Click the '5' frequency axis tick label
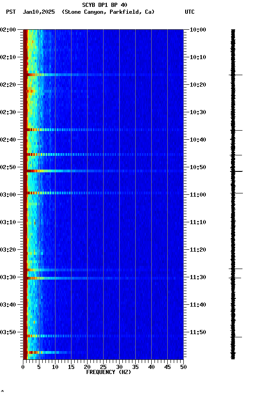This screenshot has width=253, height=396. (x=39, y=367)
